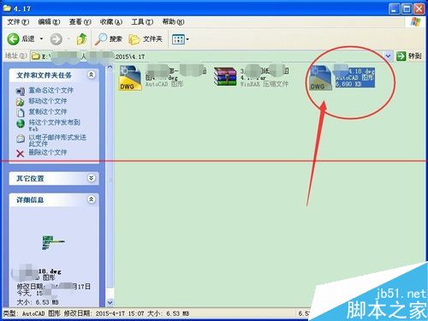Image resolution: width=428 pixels, height=321 pixels.
Task: Open the 文件 menu
Action: (x=18, y=22)
